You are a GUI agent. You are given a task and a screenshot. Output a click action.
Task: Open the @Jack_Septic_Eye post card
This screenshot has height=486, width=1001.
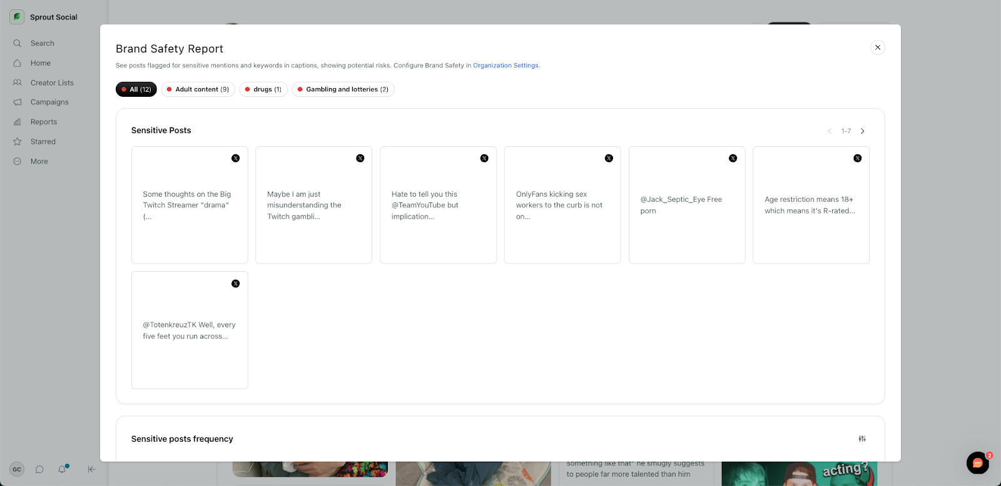point(687,205)
